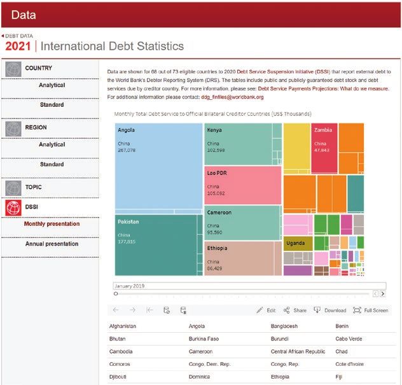
Task: Click the Tableau redo arrow icon
Action: [132, 310]
